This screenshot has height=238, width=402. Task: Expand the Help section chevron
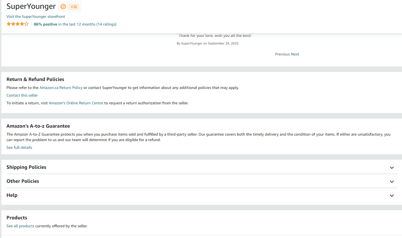(392, 195)
